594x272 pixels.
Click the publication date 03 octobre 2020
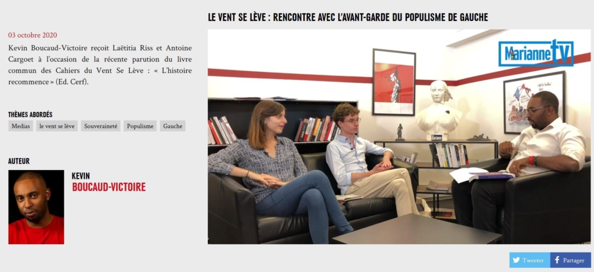click(32, 35)
